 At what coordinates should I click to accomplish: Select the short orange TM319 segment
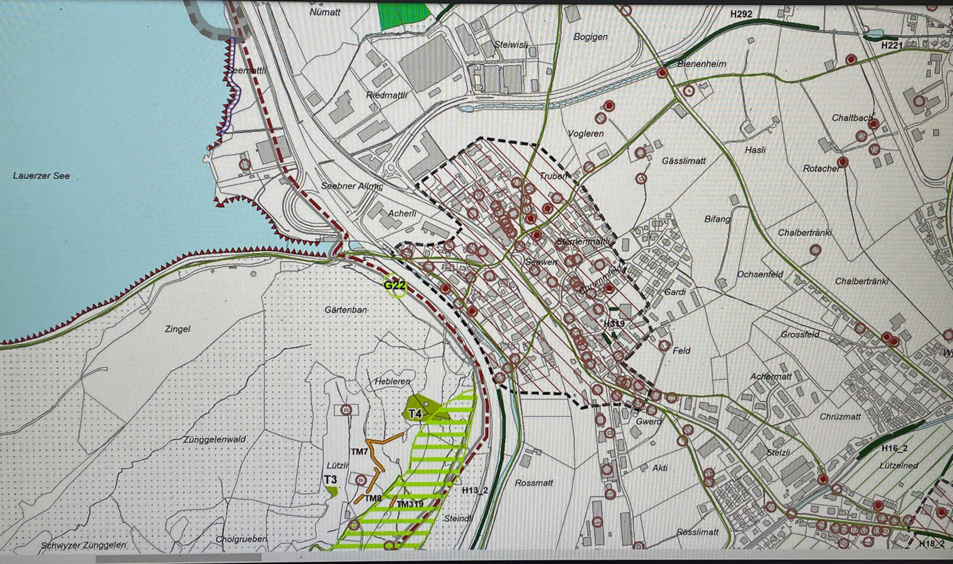point(393,501)
